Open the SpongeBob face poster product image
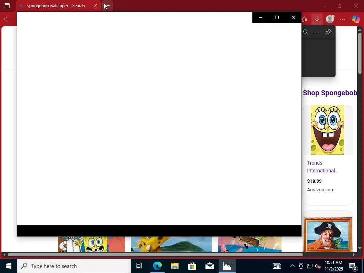 (x=327, y=130)
